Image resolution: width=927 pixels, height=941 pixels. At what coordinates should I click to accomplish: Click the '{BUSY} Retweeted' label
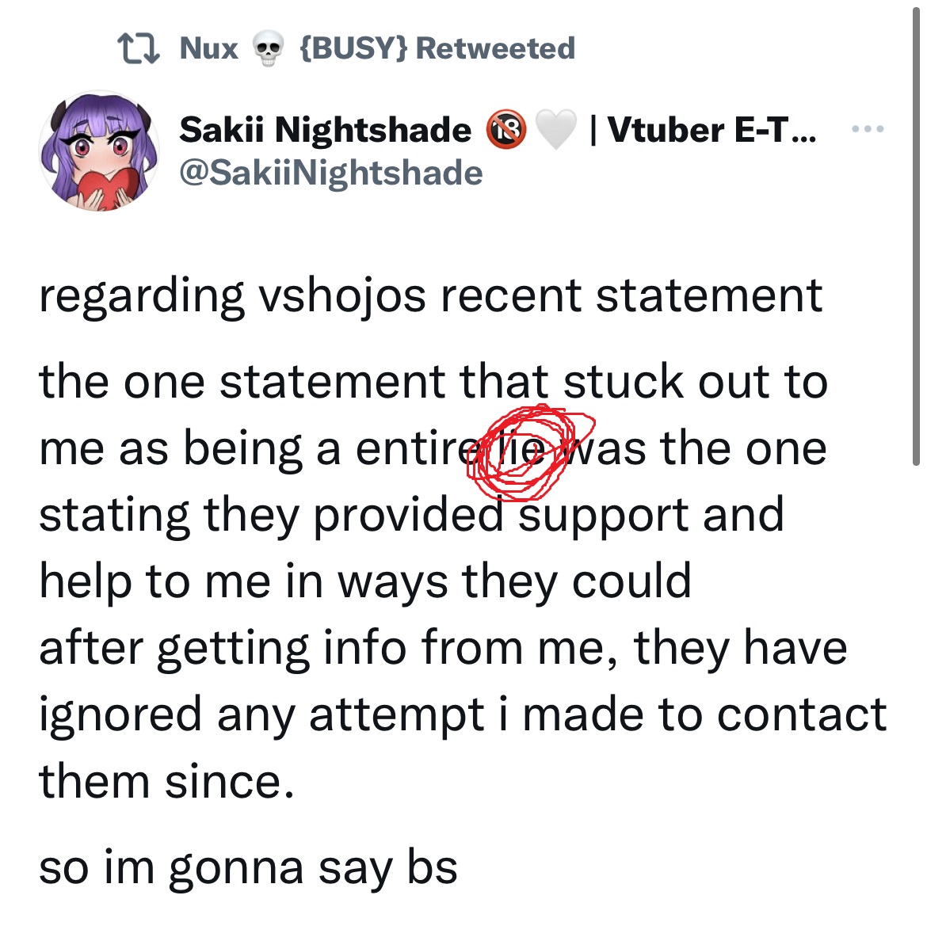(x=437, y=48)
